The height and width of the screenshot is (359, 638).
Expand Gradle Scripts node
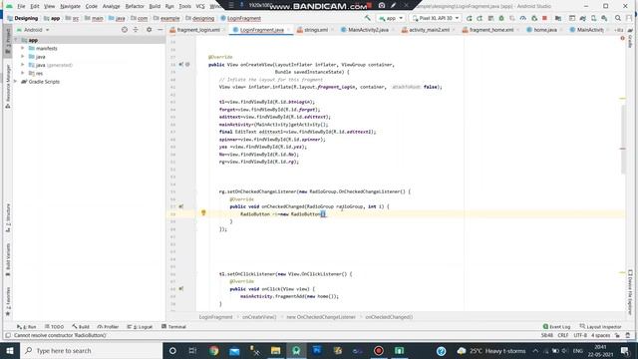16,82
